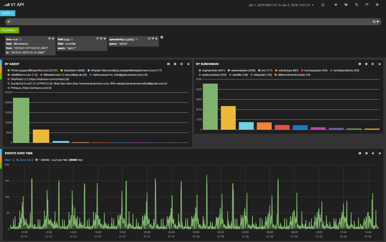
Task: Select the green Printful bar in By Agent
Action: [x=21, y=120]
